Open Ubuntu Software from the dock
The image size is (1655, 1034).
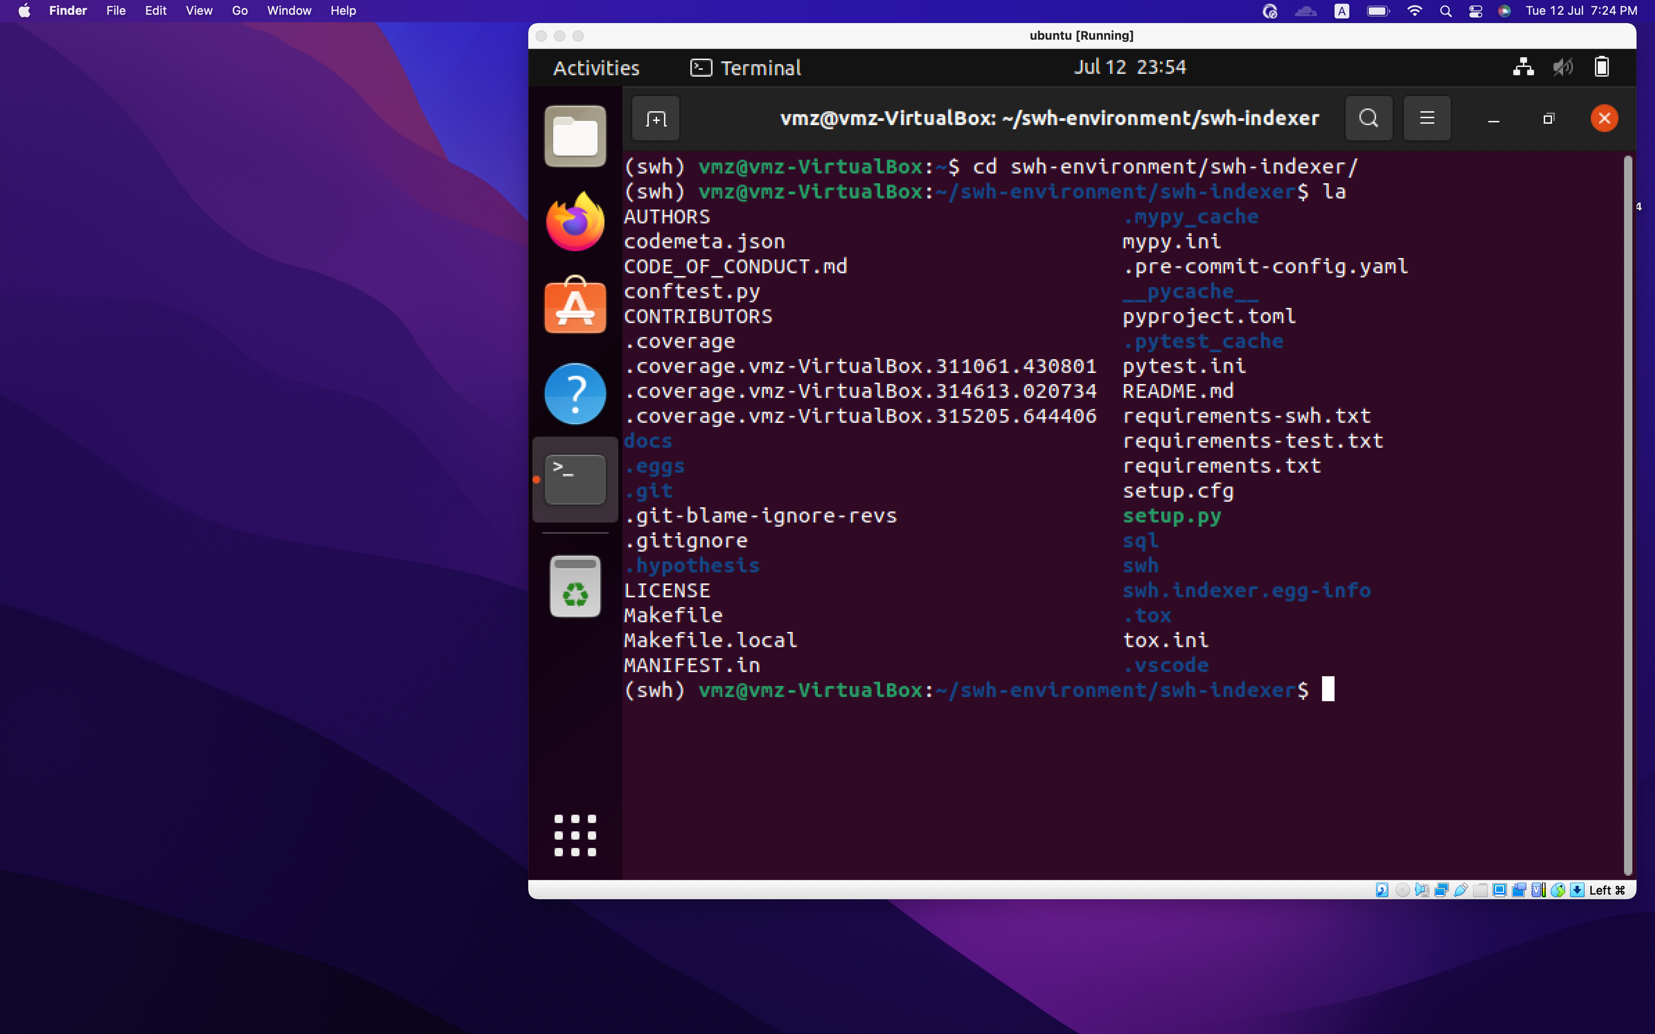coord(575,306)
